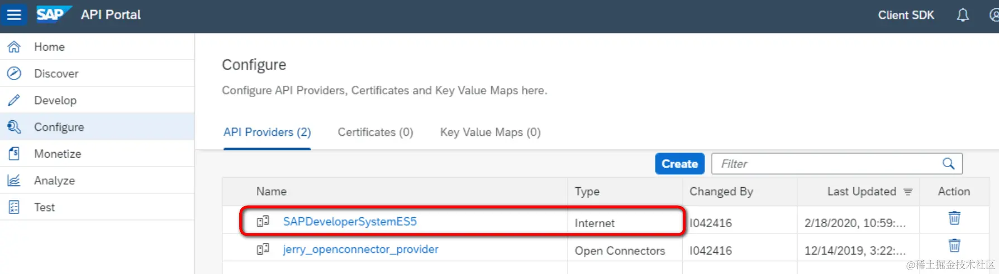
Task: Open the SAPDeveloperSystemES5 provider link
Action: (x=350, y=222)
